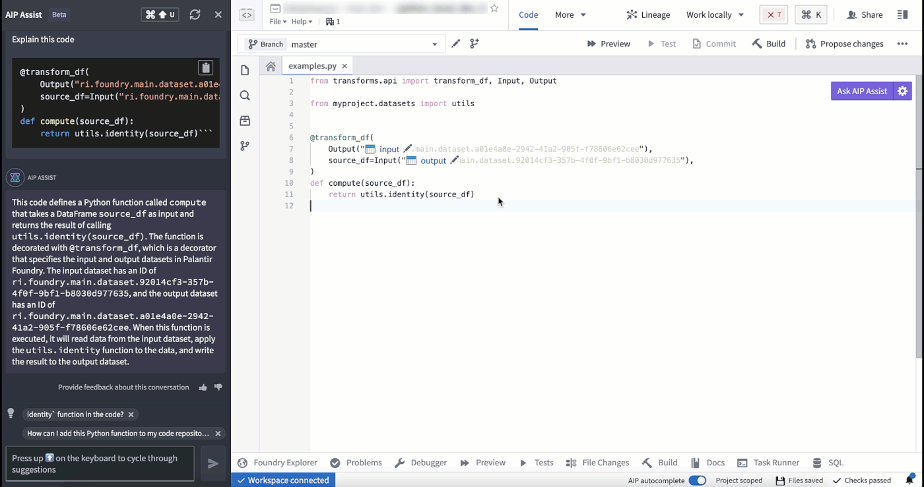Image resolution: width=924 pixels, height=487 pixels.
Task: Click the Ask AIP Assist button
Action: point(862,91)
